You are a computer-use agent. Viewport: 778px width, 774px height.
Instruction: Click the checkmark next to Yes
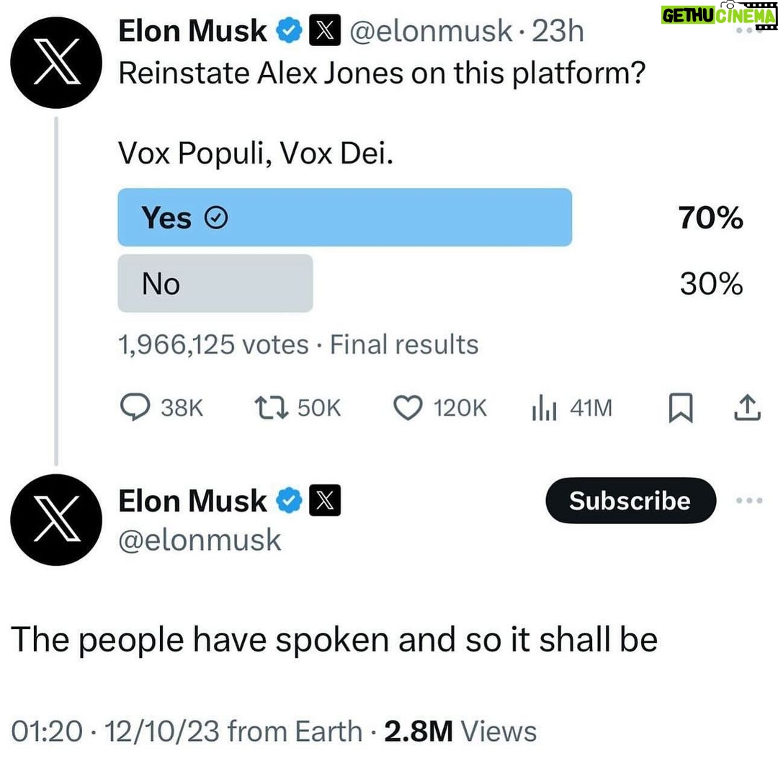pyautogui.click(x=216, y=218)
